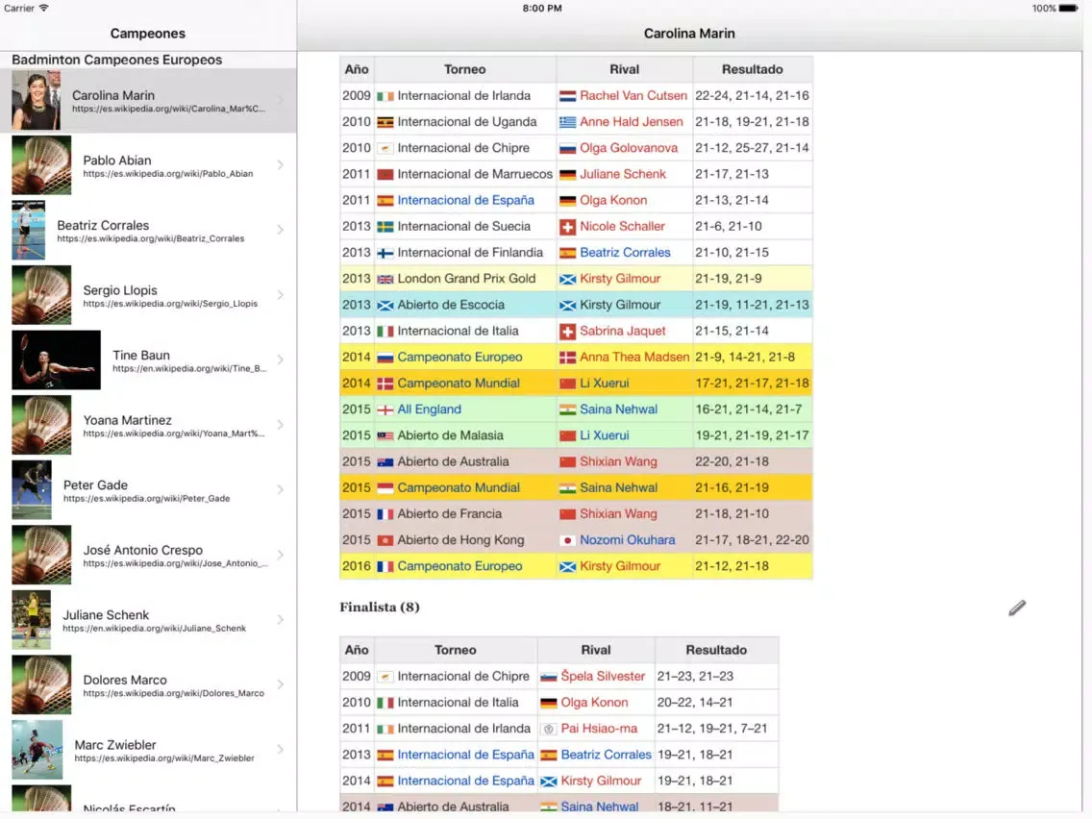This screenshot has width=1092, height=819.
Task: Select Marc Zwiebler in the list
Action: 148,750
